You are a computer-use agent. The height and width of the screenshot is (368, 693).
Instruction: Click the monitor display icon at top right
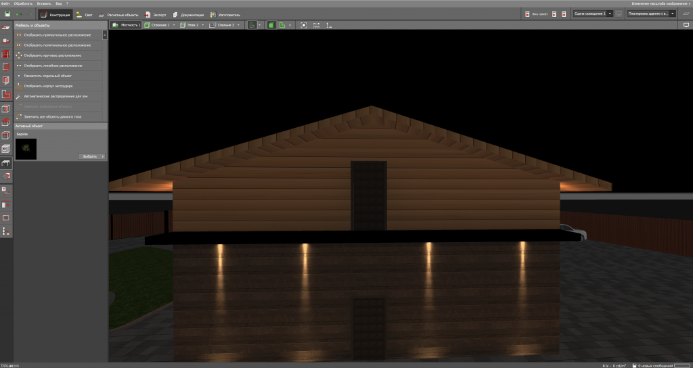pyautogui.click(x=685, y=25)
